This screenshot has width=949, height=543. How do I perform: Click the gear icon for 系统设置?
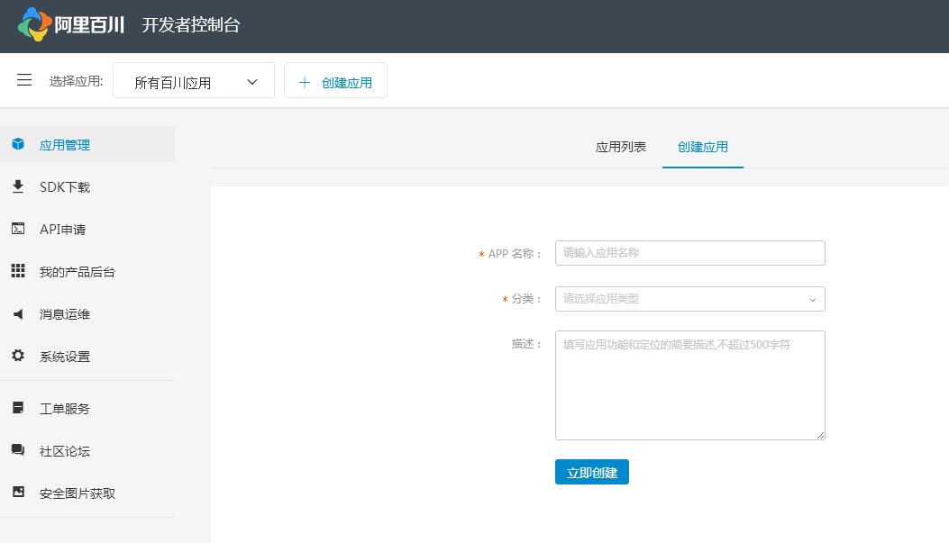click(x=18, y=356)
